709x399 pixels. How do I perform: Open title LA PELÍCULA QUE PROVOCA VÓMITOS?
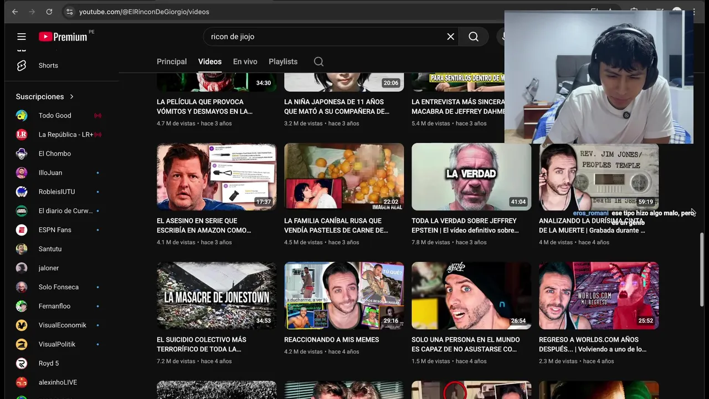point(205,106)
